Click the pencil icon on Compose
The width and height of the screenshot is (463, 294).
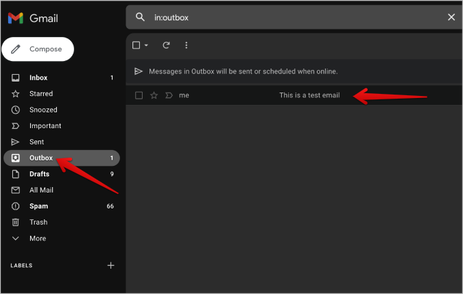coord(16,49)
